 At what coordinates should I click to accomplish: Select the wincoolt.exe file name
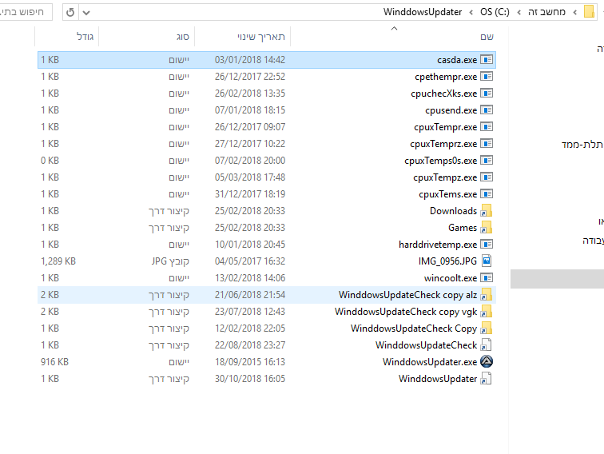pyautogui.click(x=451, y=278)
